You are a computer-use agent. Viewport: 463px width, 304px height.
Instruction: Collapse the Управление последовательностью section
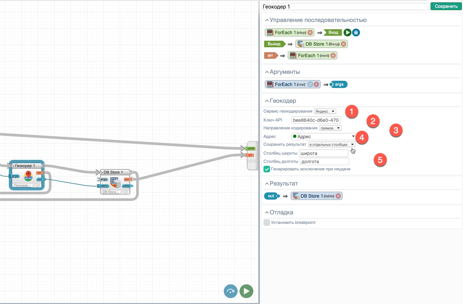tap(267, 20)
